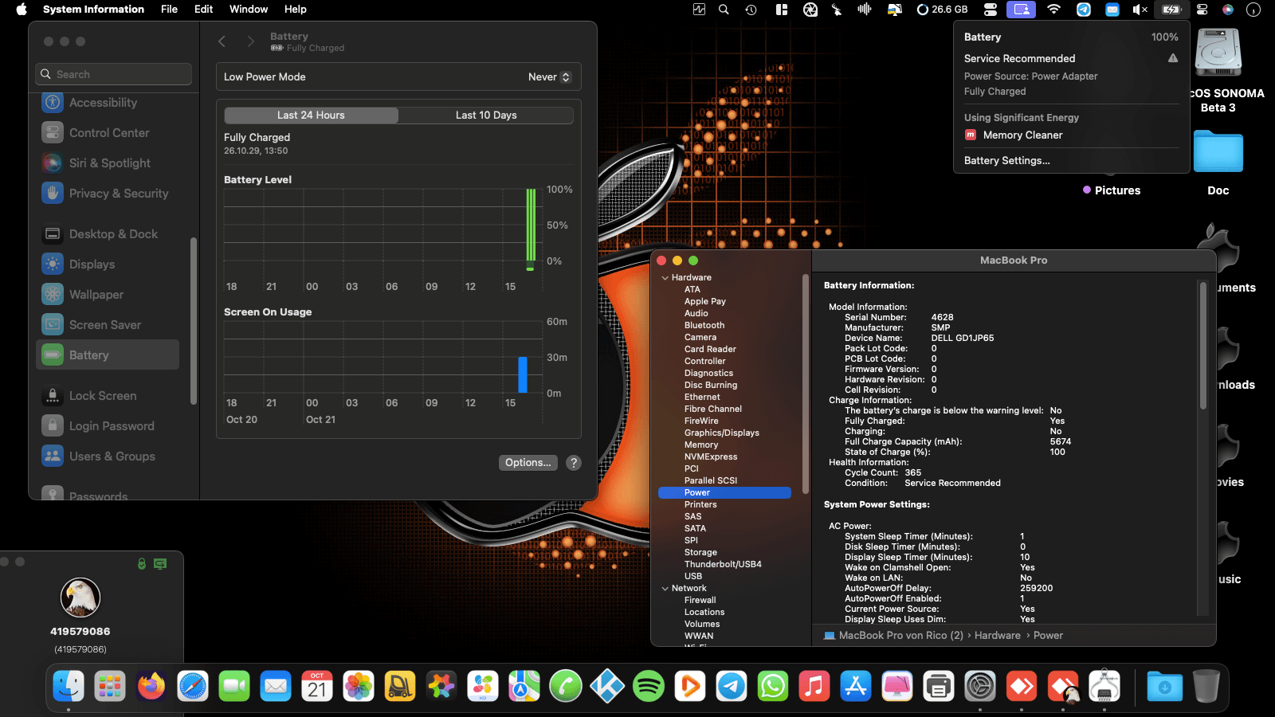Click the Wi-Fi icon in the menu bar
Image resolution: width=1275 pixels, height=717 pixels.
(1053, 10)
